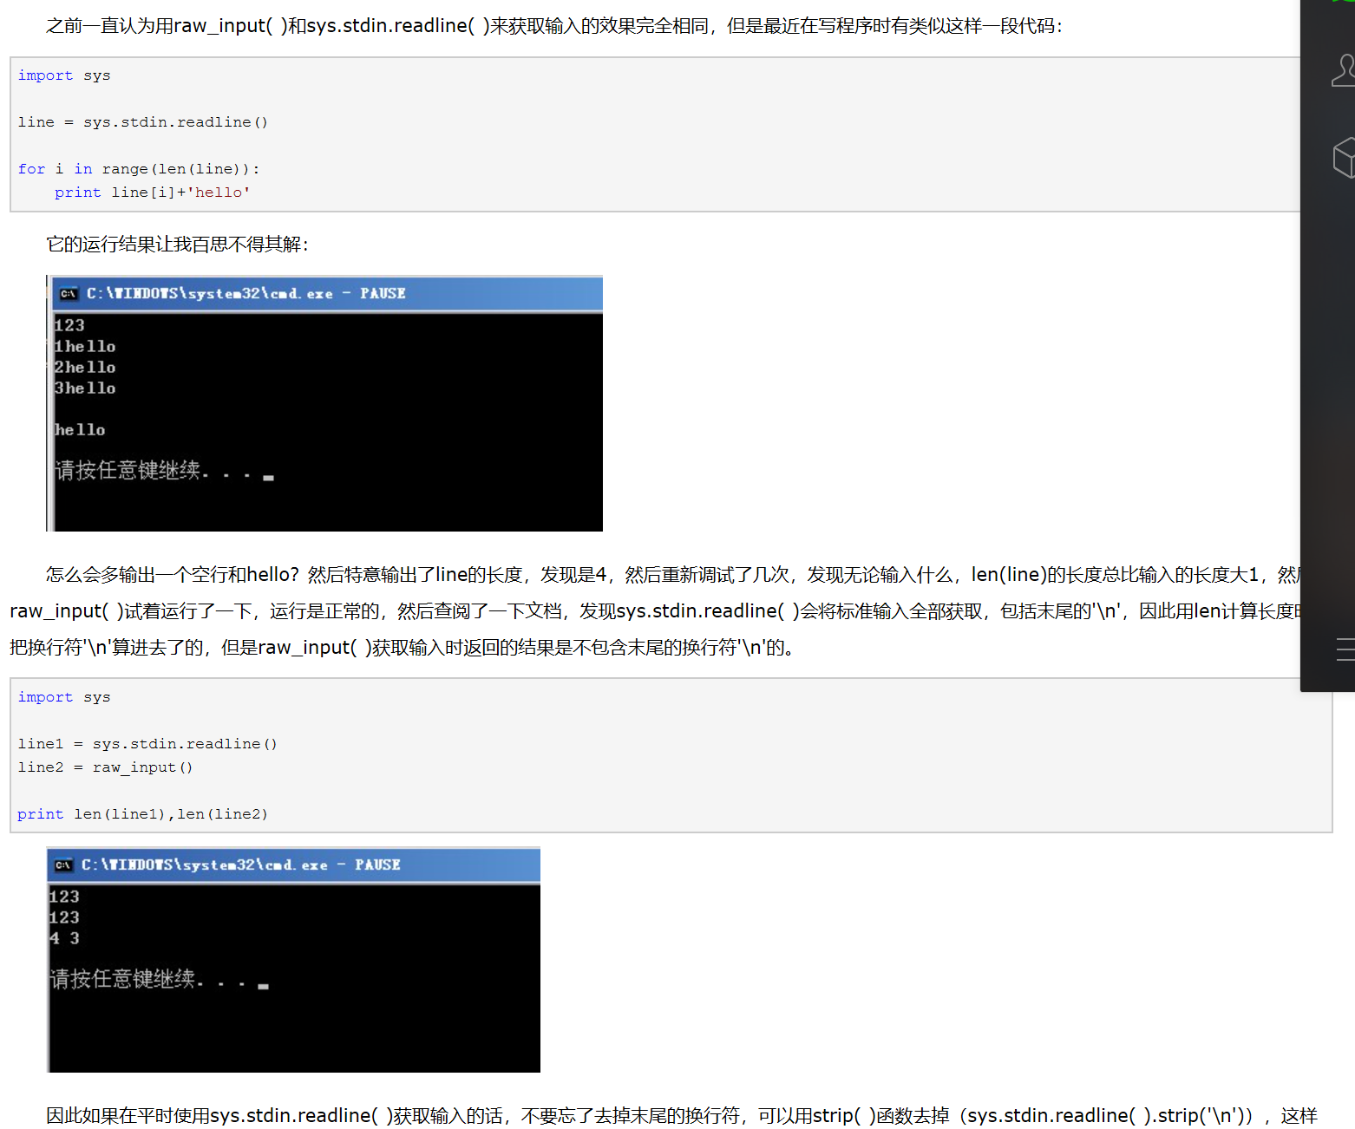
Task: Click the intro paragraph starting '之前一直认为'
Action: 554,26
